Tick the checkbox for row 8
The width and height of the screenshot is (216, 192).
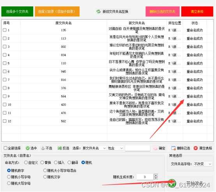(x=5, y=88)
